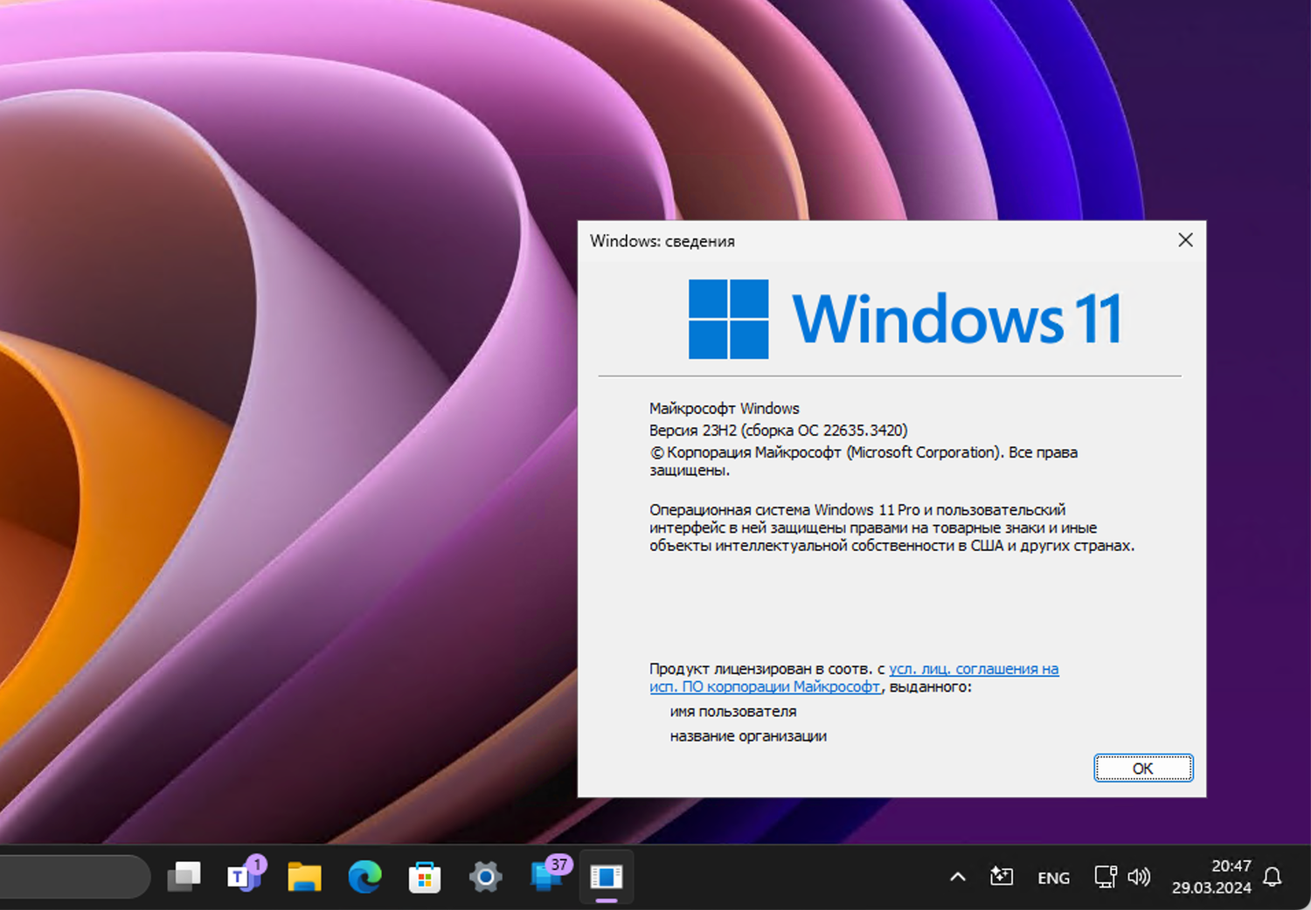Switch the ENG input language
This screenshot has width=1311, height=910.
[x=1053, y=877]
